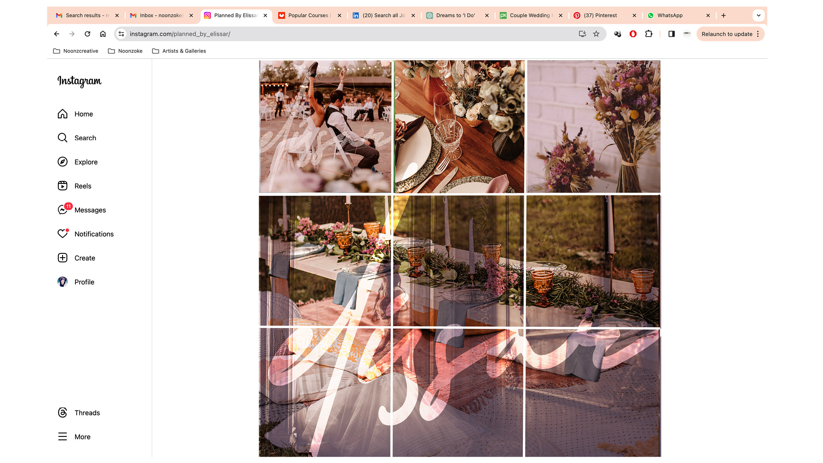The width and height of the screenshot is (823, 463).
Task: Bookmark this page with the star icon
Action: click(596, 34)
